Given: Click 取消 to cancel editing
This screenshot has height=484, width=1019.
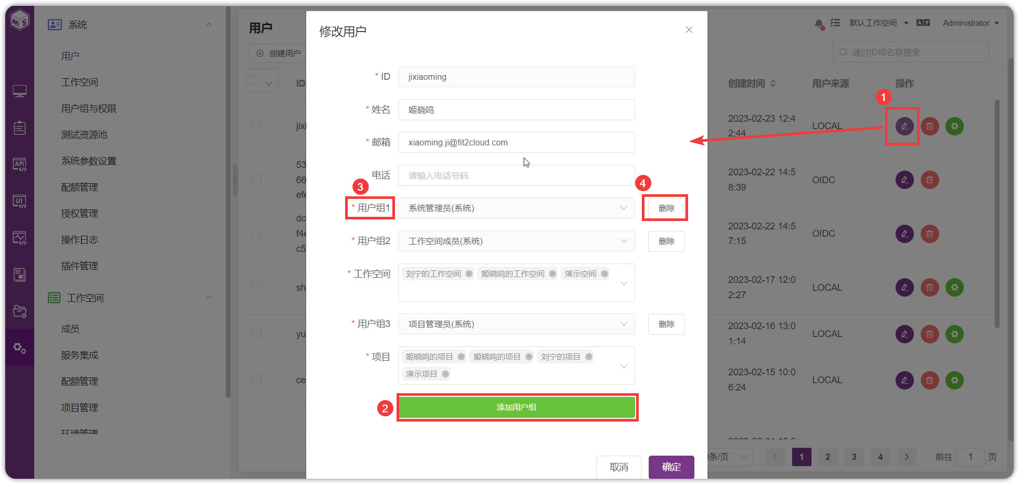Looking at the screenshot, I should 619,467.
